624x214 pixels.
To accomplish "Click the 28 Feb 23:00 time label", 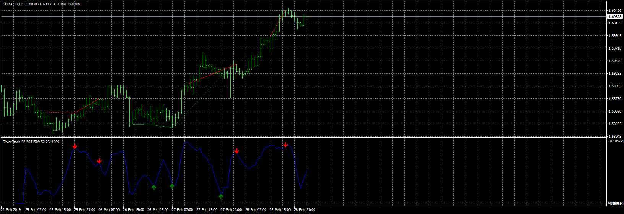I will point(304,210).
